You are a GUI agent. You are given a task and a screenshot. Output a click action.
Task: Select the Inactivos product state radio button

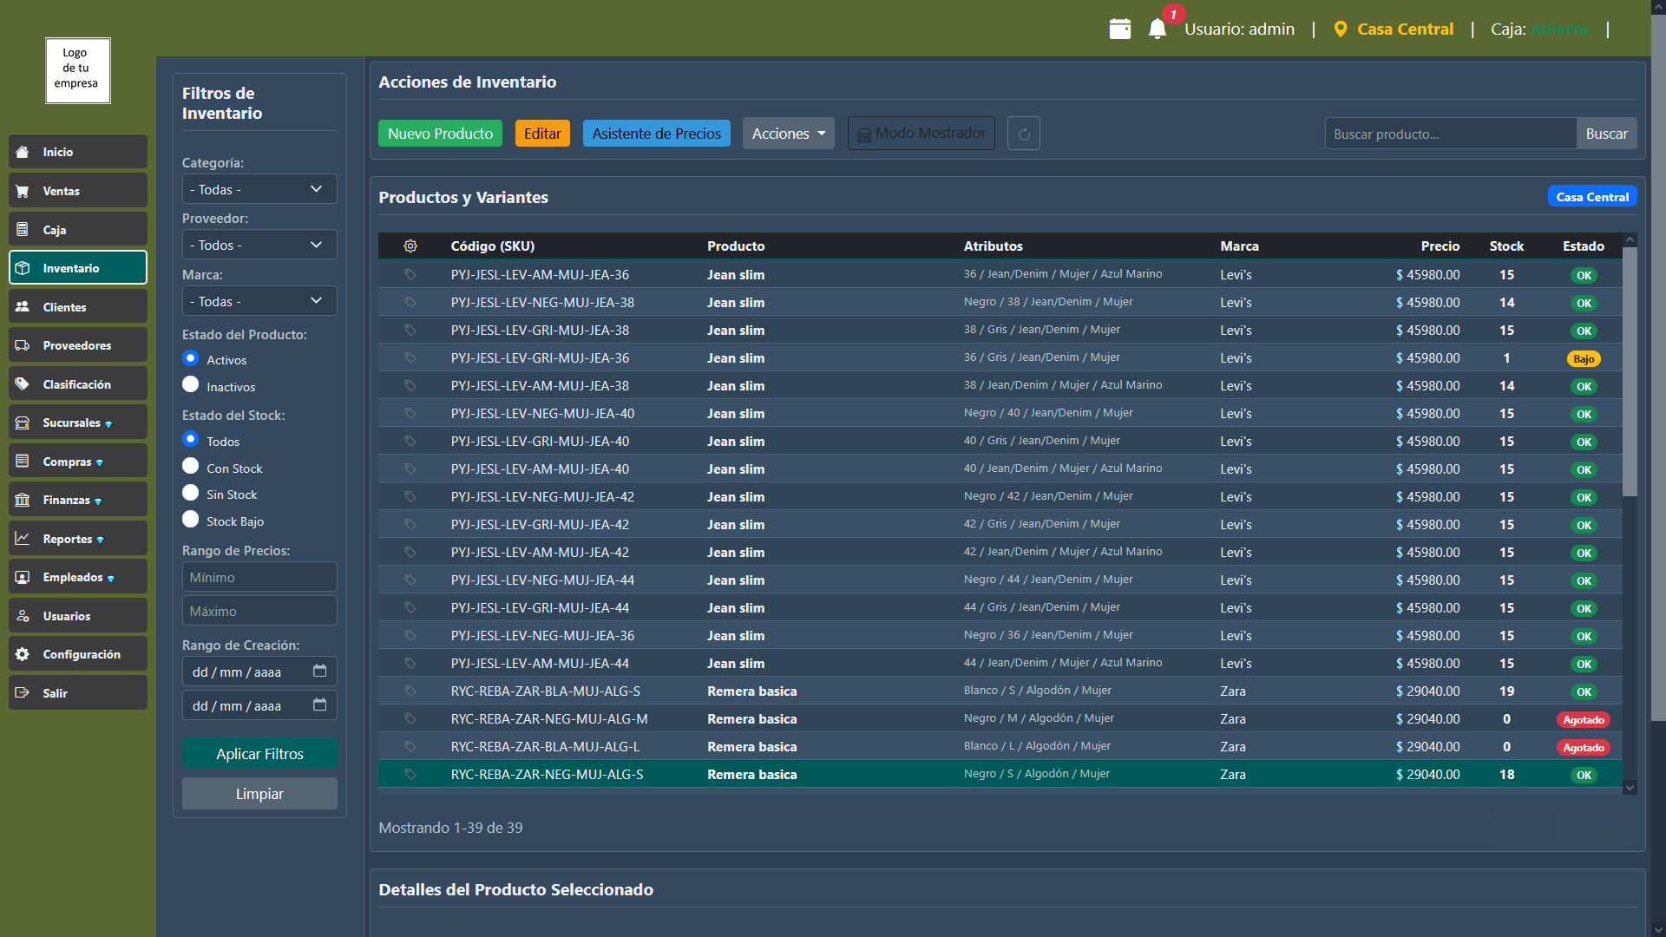pos(190,384)
